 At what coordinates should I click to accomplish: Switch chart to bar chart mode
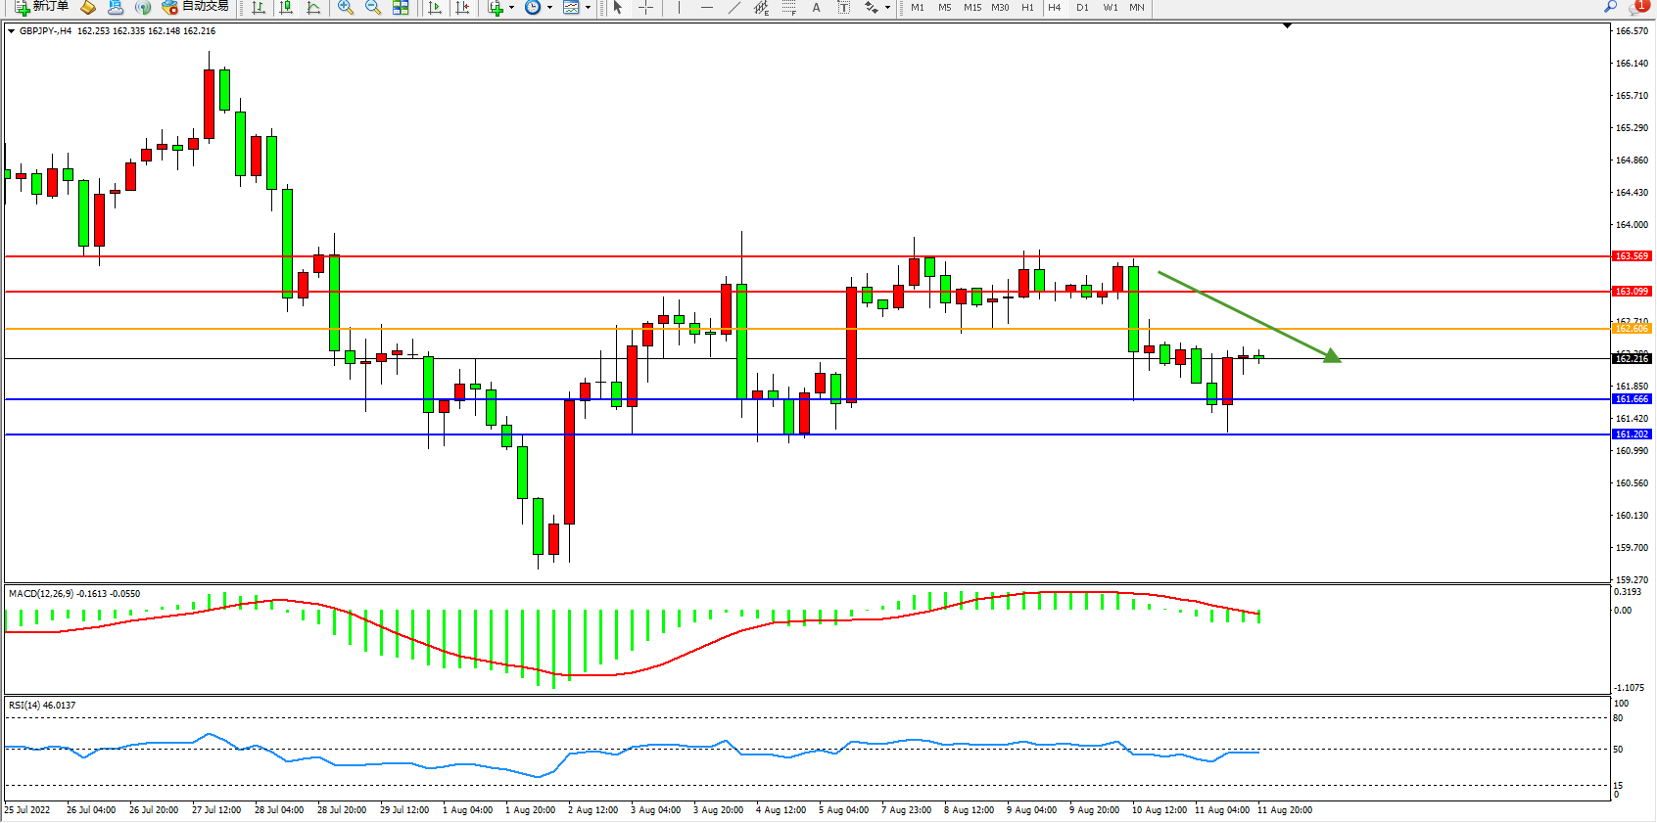(x=259, y=8)
